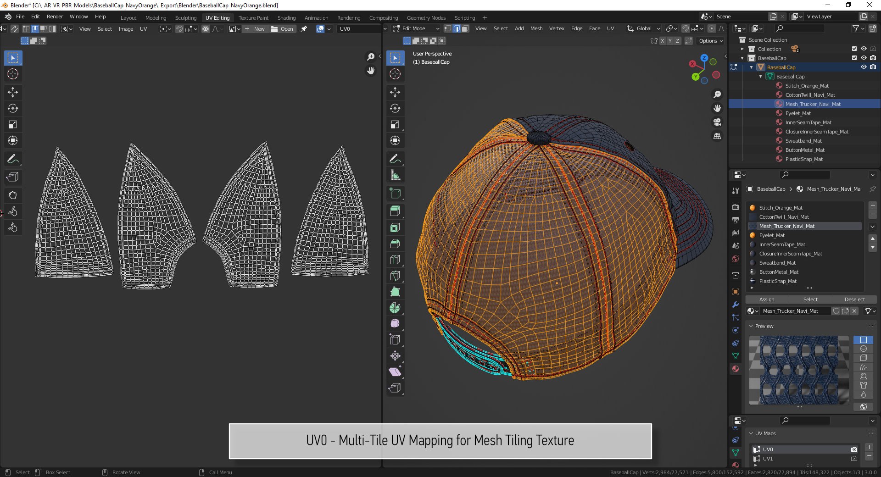Image resolution: width=881 pixels, height=477 pixels.
Task: Switch to the Texture Paint workspace tab
Action: (x=253, y=18)
